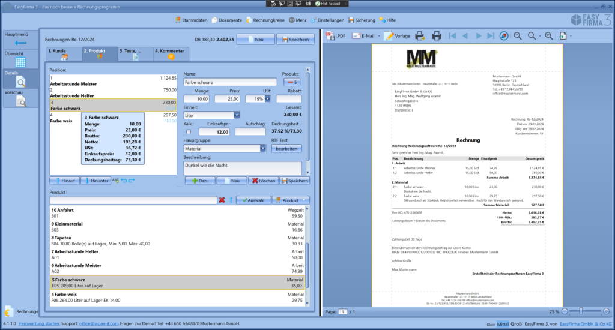The height and width of the screenshot is (330, 615).
Task: Select the Groß font size option
Action: coord(516,324)
